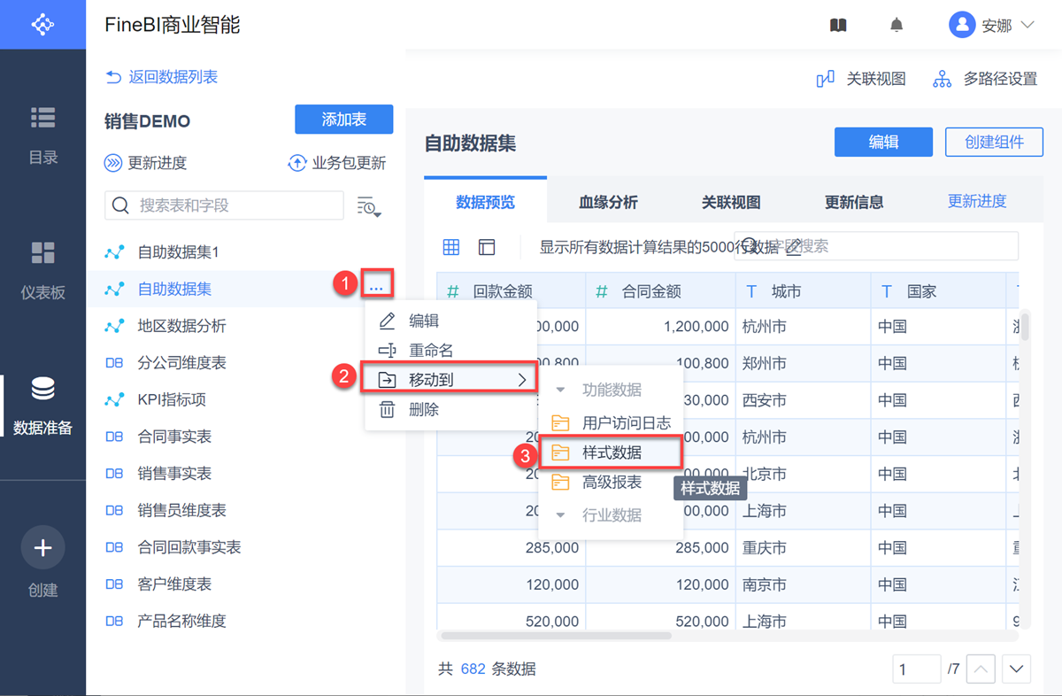
Task: Open the 目录 directory sidebar section
Action: pos(42,135)
